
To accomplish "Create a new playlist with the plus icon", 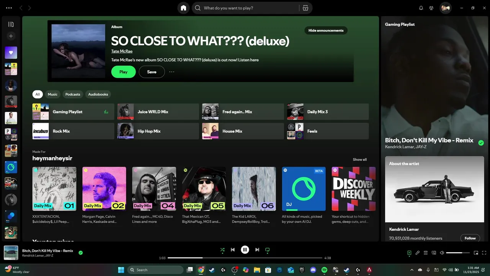I will pos(11,36).
